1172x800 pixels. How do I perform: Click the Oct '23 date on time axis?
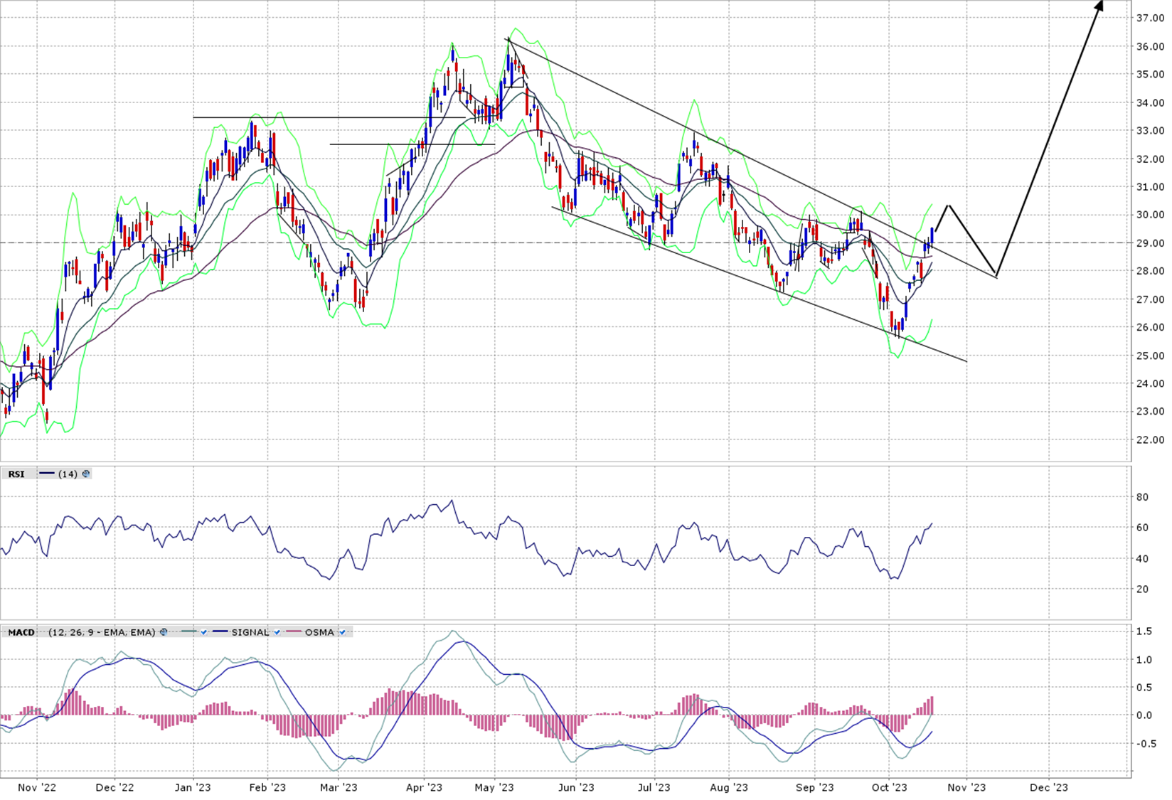pyautogui.click(x=889, y=787)
